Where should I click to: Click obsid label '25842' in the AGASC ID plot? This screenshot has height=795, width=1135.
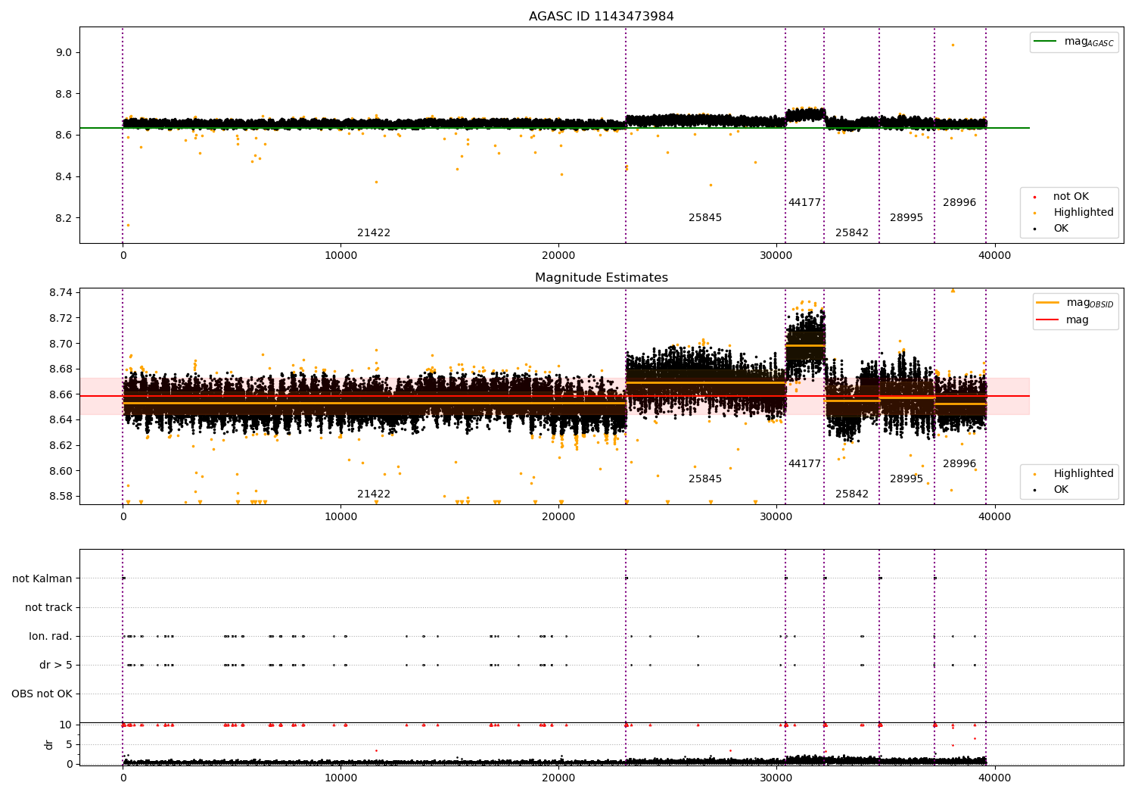click(x=852, y=233)
